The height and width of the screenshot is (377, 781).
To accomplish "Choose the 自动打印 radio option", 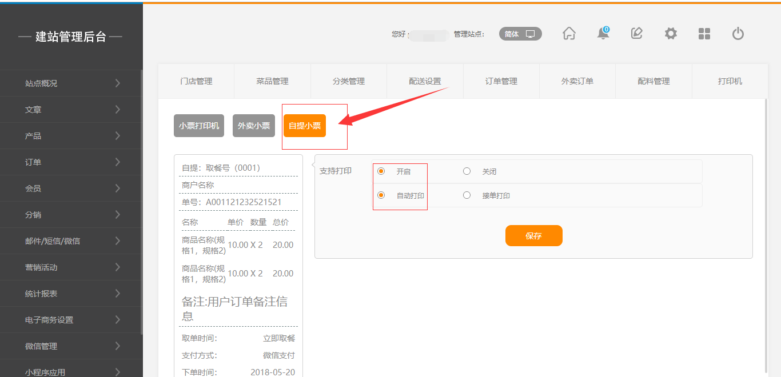I will [x=381, y=195].
